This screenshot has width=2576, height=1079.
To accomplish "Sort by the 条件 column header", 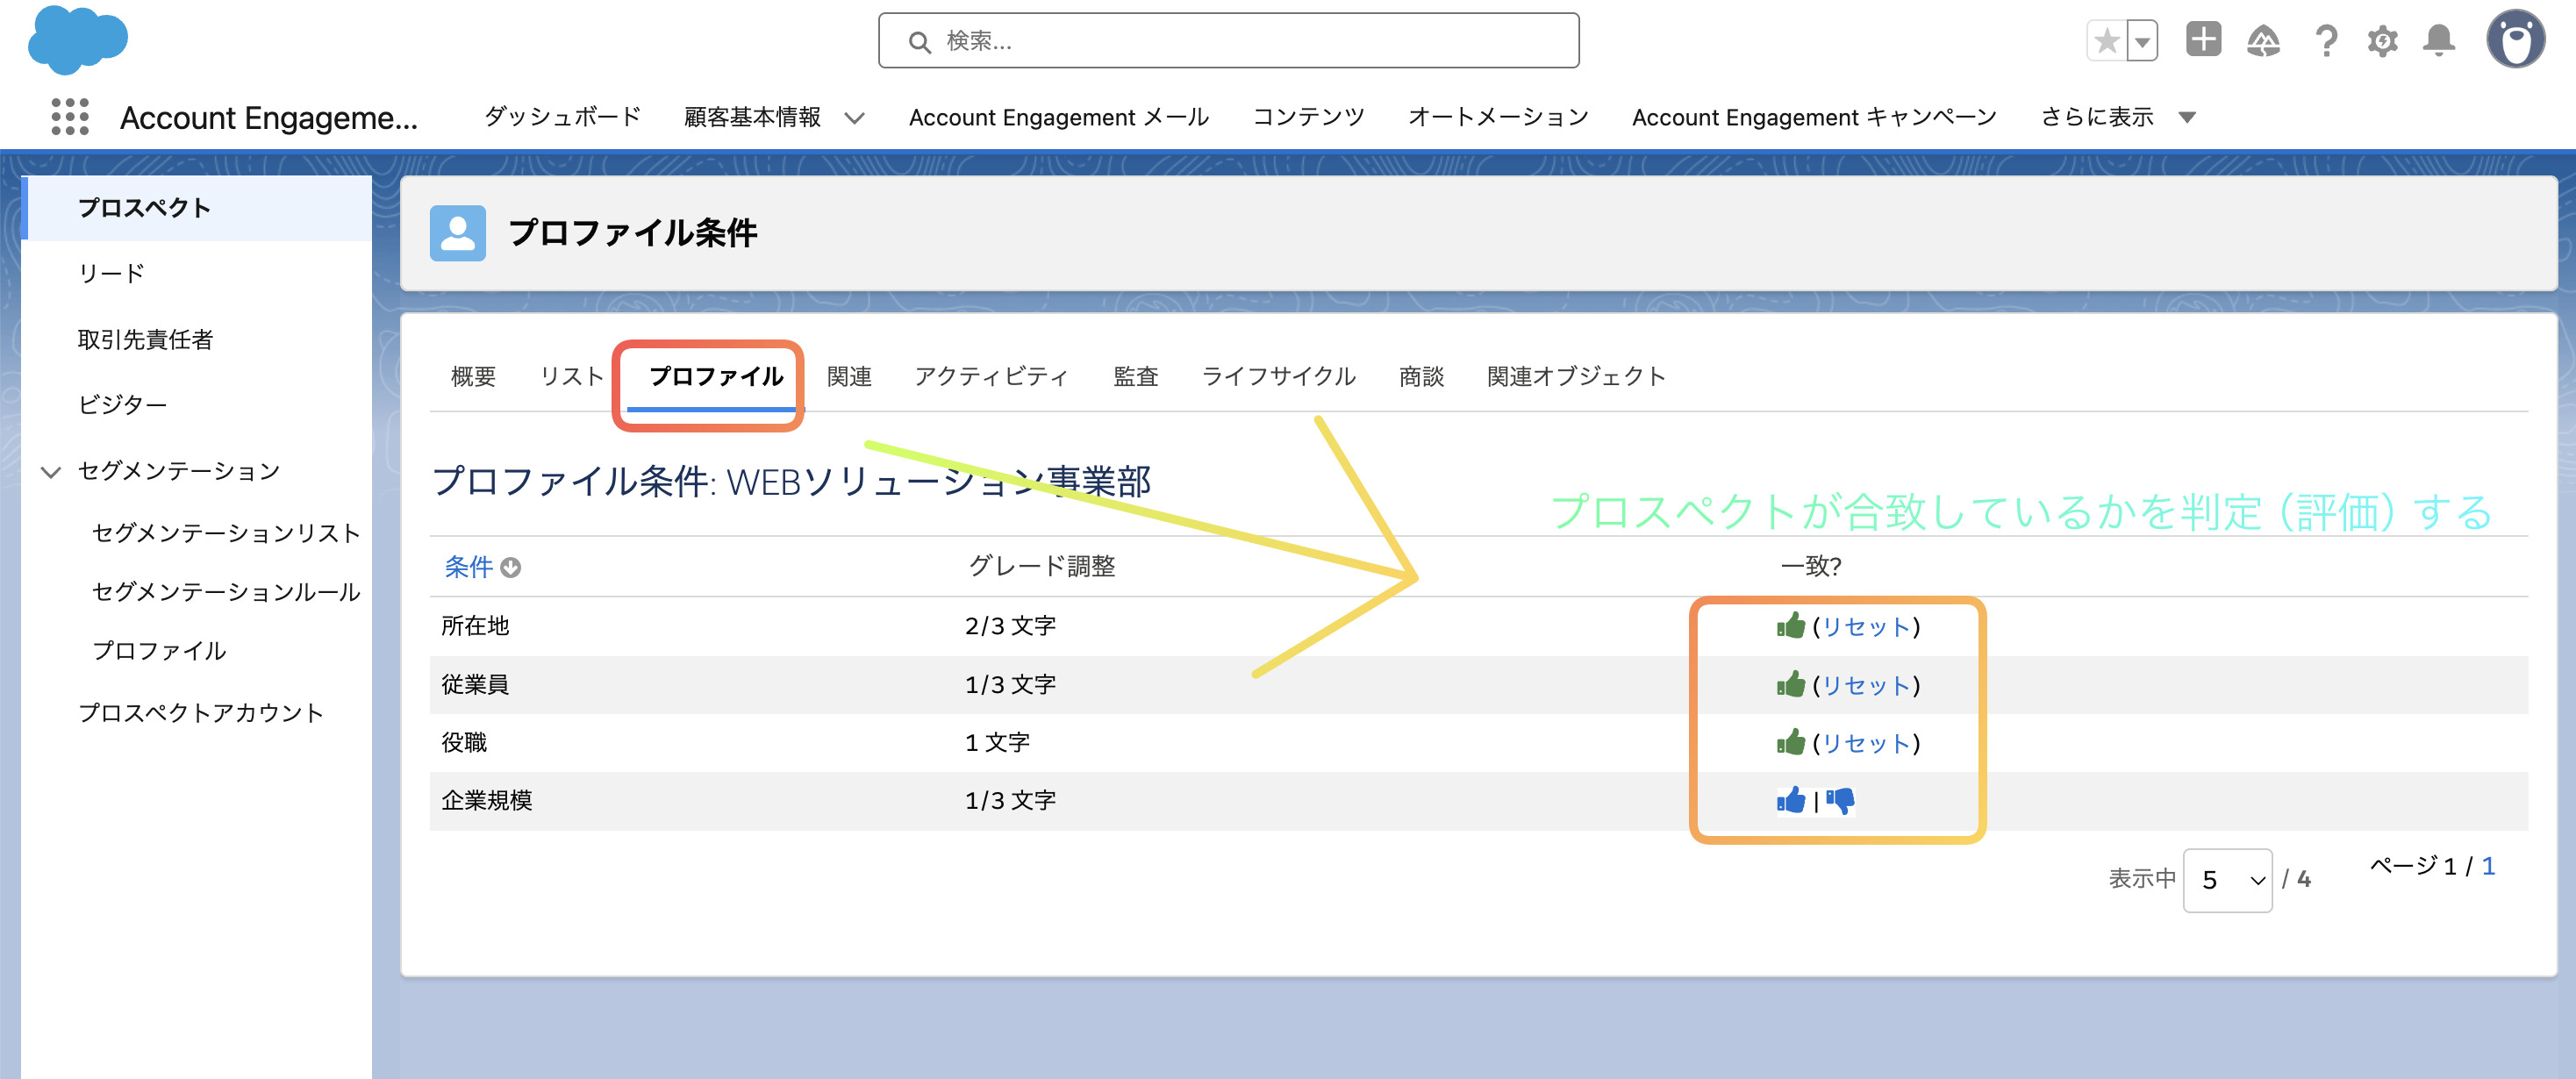I will pyautogui.click(x=468, y=567).
